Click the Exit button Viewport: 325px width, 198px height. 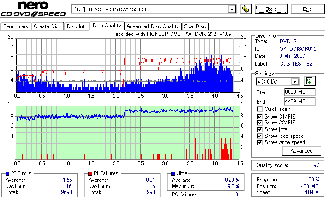tap(307, 9)
